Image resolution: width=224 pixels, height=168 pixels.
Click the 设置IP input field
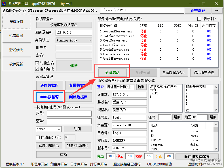(129, 95)
